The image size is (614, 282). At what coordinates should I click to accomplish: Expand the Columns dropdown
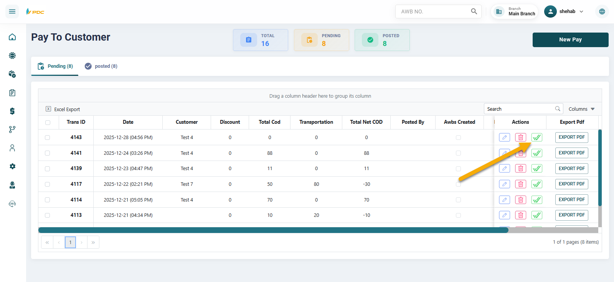(581, 109)
